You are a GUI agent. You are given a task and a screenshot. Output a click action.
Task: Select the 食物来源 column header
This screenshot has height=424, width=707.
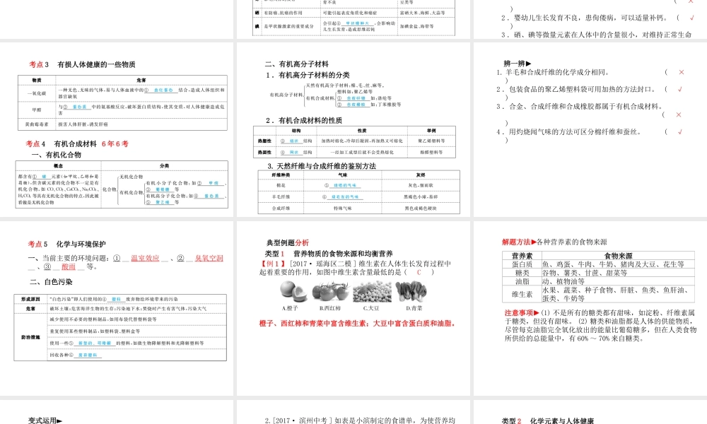(x=618, y=256)
